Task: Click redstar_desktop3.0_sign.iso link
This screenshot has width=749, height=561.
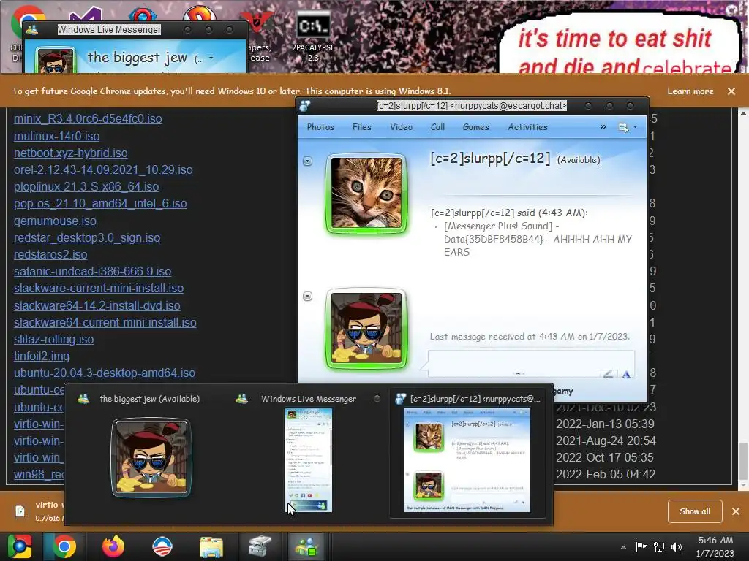Action: [x=87, y=237]
